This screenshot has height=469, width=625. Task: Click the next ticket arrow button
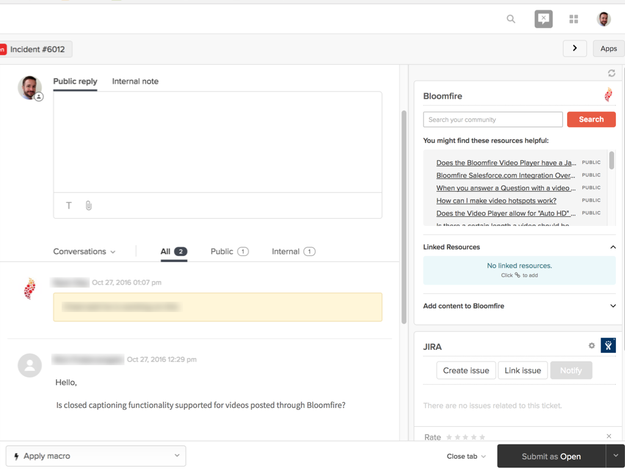(x=574, y=48)
